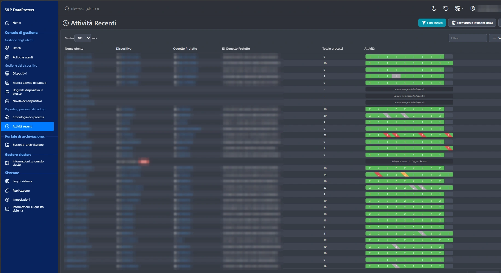Toggle dark mode with moon icon
Screen dimensions: 501x273
pyautogui.click(x=434, y=8)
